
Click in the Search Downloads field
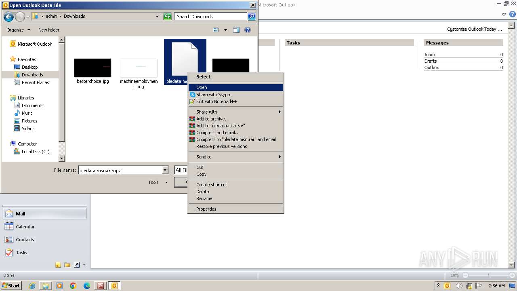(x=211, y=17)
